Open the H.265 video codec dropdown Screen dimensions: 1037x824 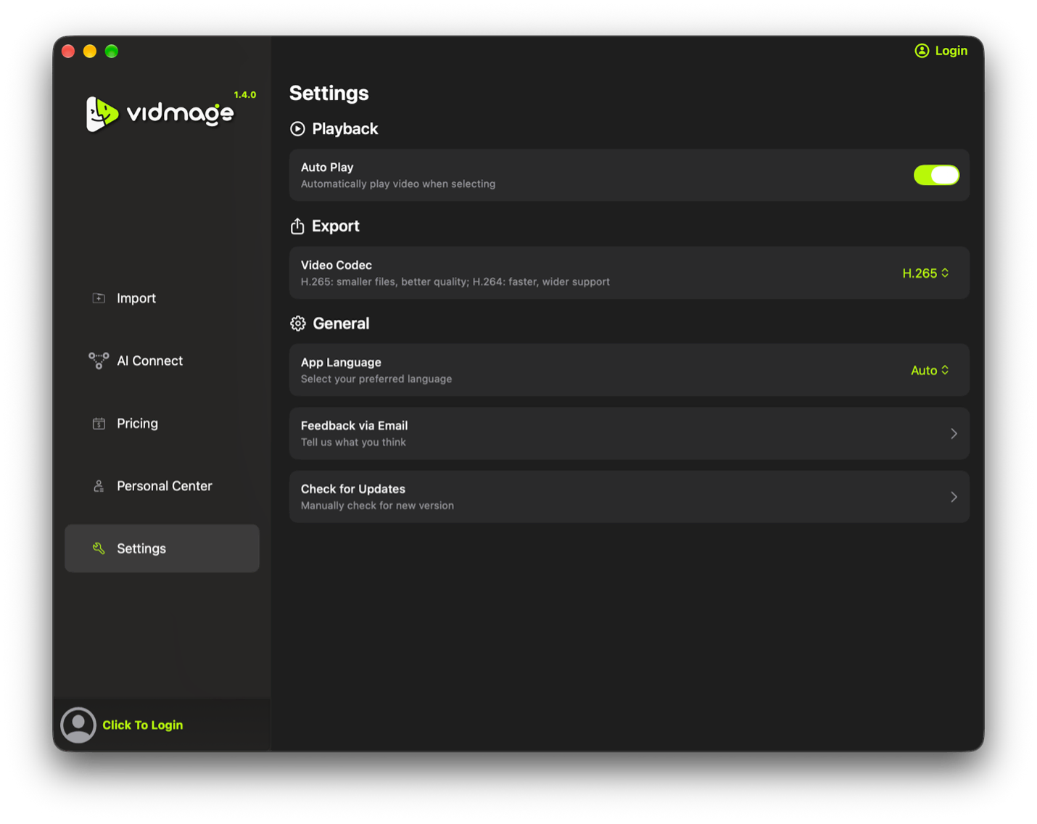925,273
